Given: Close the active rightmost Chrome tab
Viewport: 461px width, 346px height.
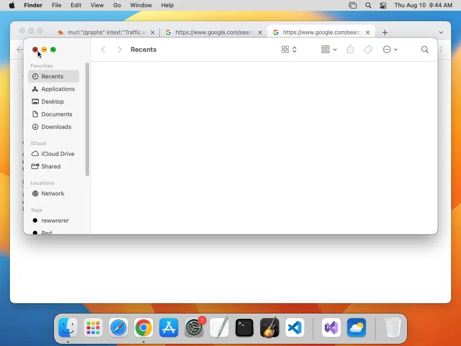Looking at the screenshot, I should coord(368,32).
